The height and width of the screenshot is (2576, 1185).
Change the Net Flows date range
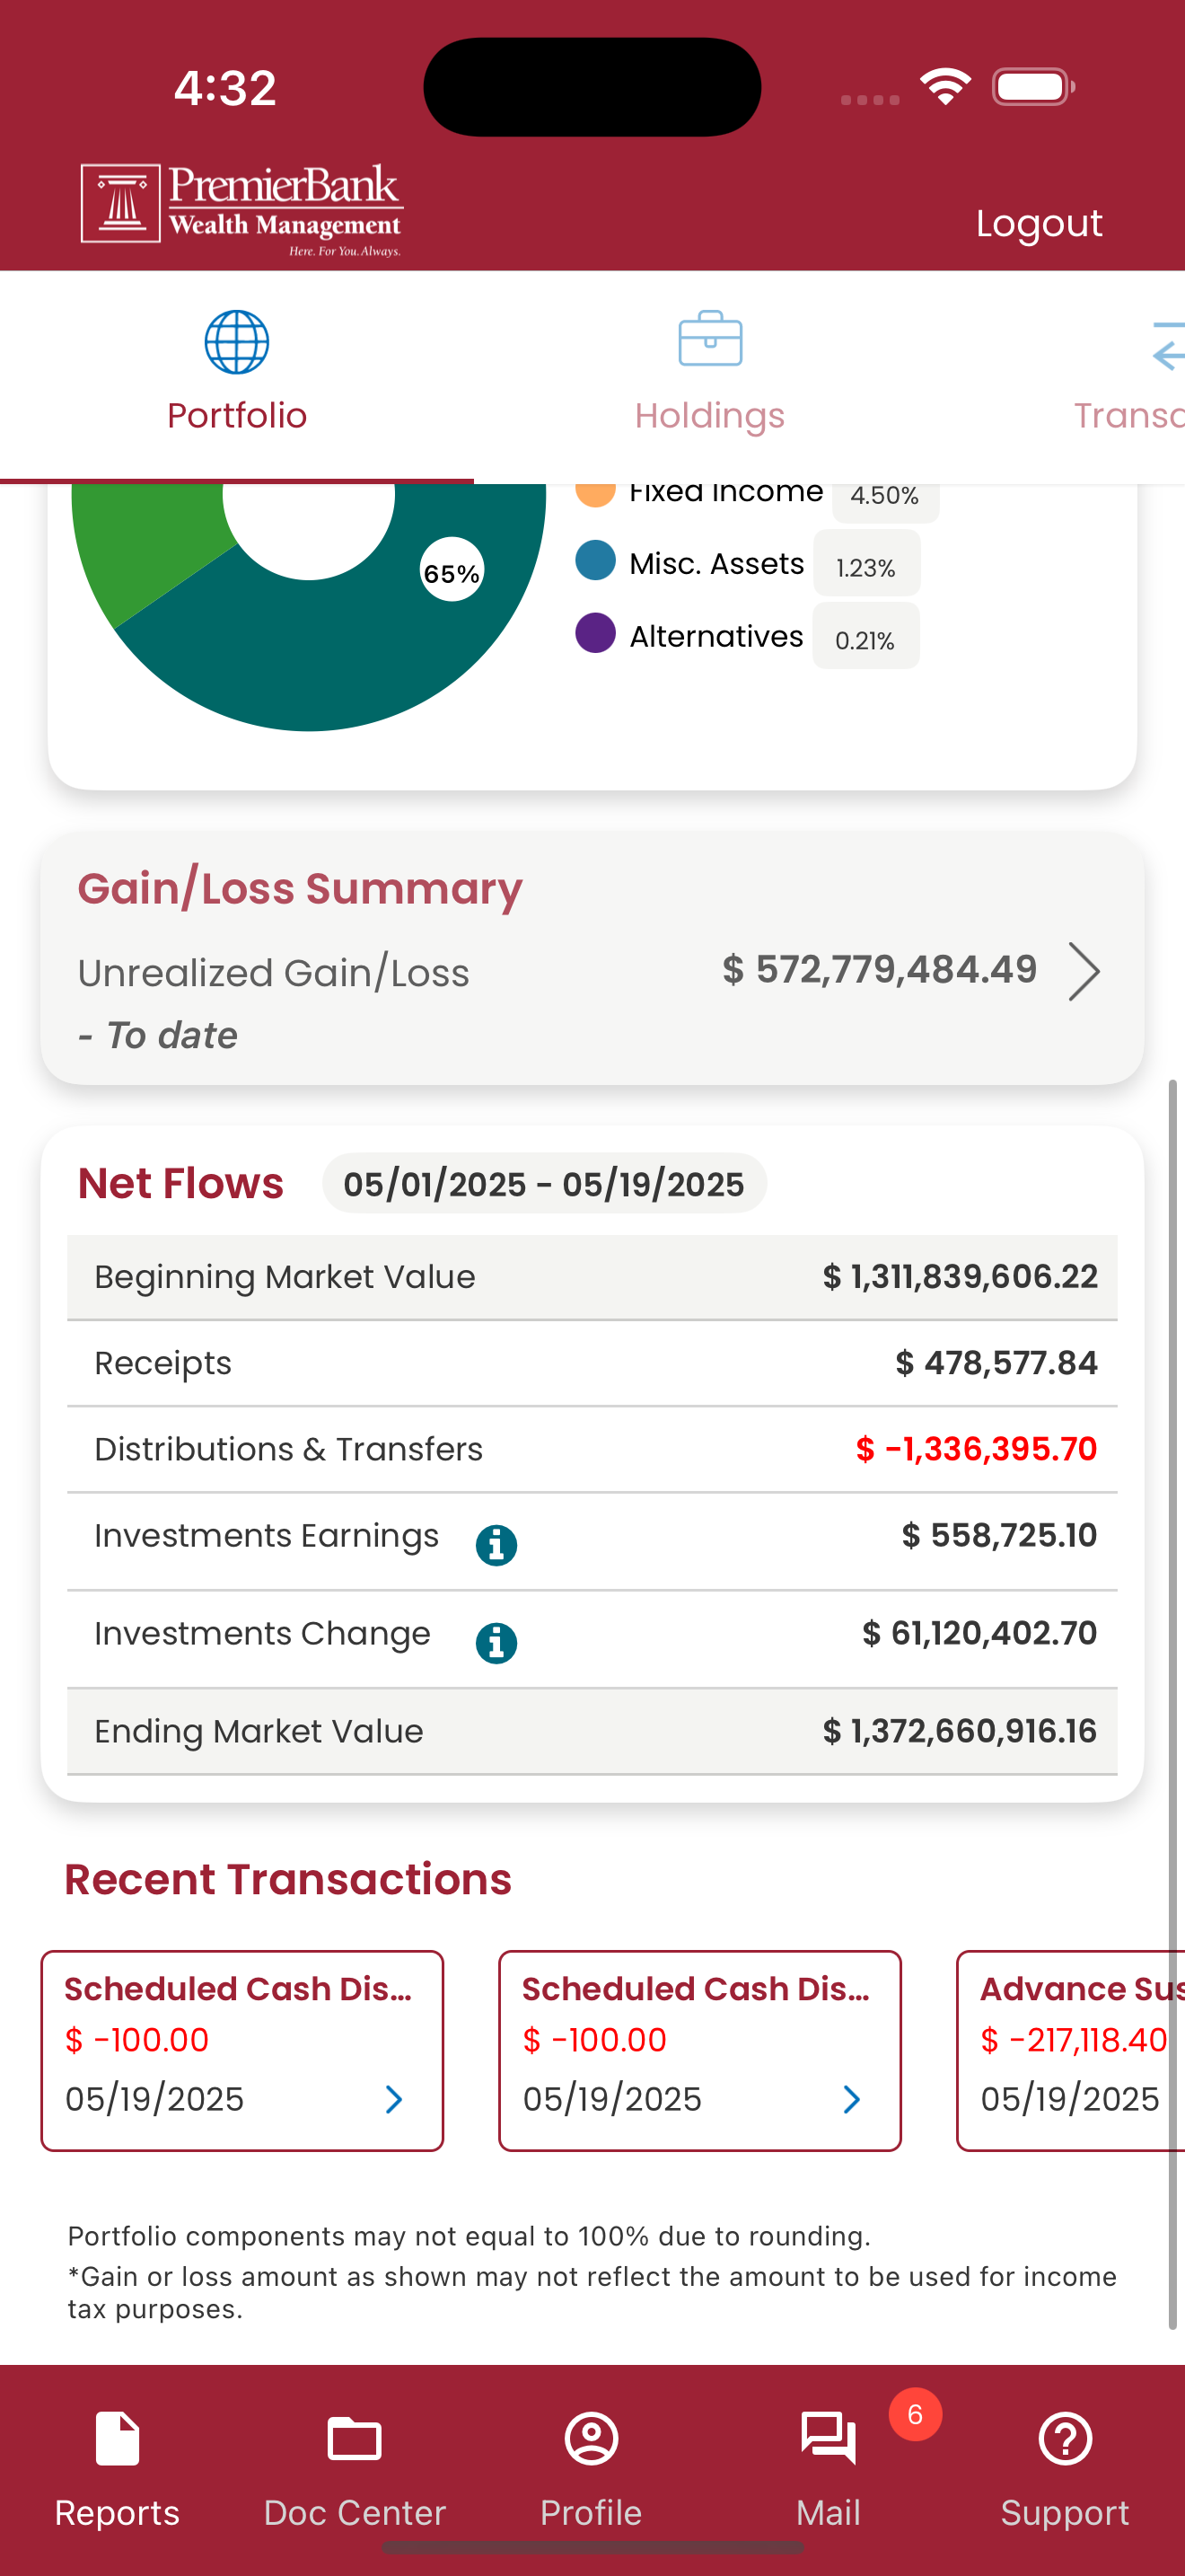pyautogui.click(x=545, y=1184)
